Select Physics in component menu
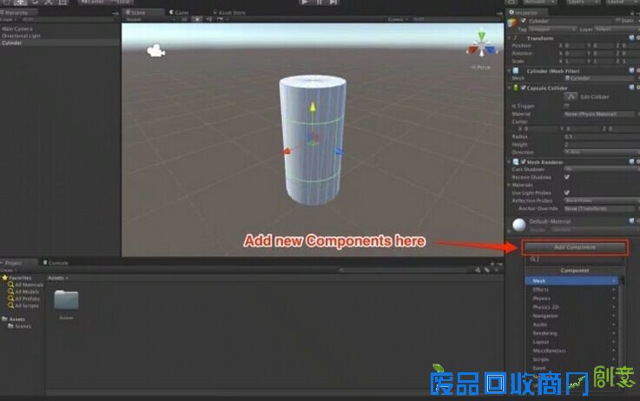Image resolution: width=640 pixels, height=401 pixels. pos(571,299)
